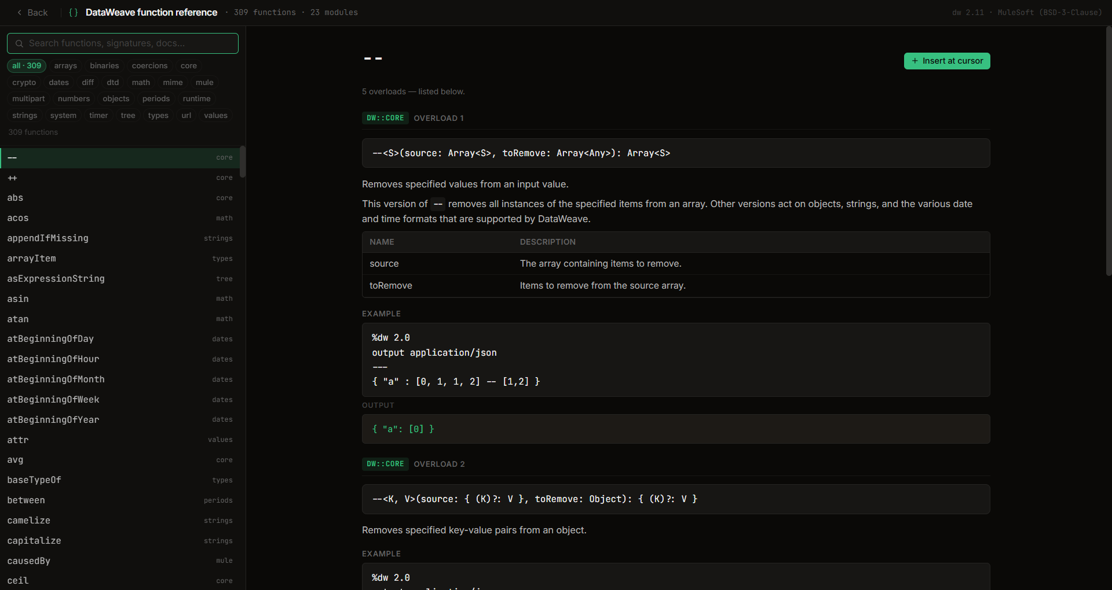Screen dimensions: 1112x590
Task: Open the appendIfMissing function entry
Action: (x=120, y=238)
